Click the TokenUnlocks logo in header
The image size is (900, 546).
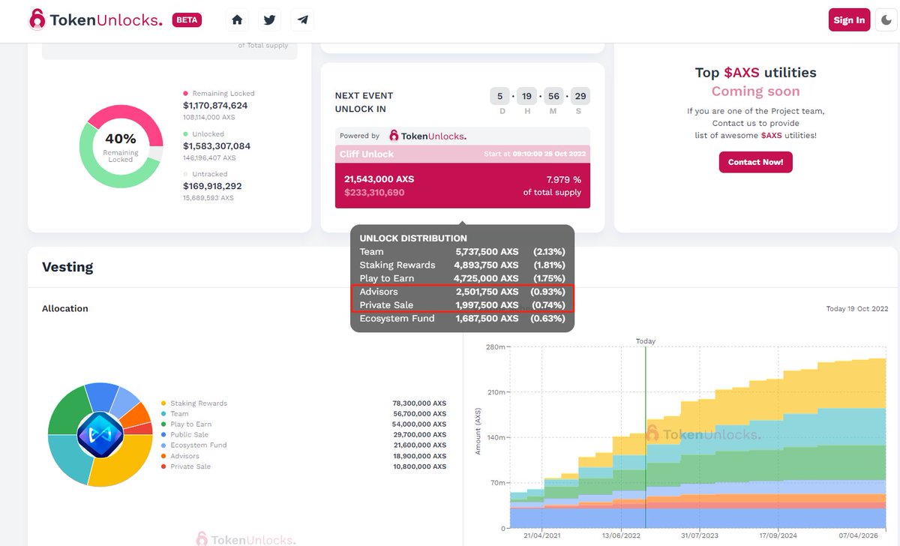pos(95,19)
